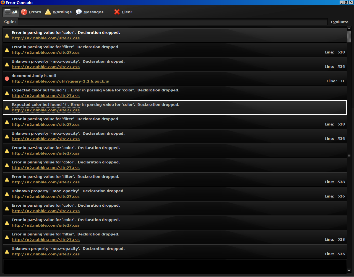This screenshot has height=277, width=354.
Task: Select the All filter icon
Action: click(x=7, y=12)
